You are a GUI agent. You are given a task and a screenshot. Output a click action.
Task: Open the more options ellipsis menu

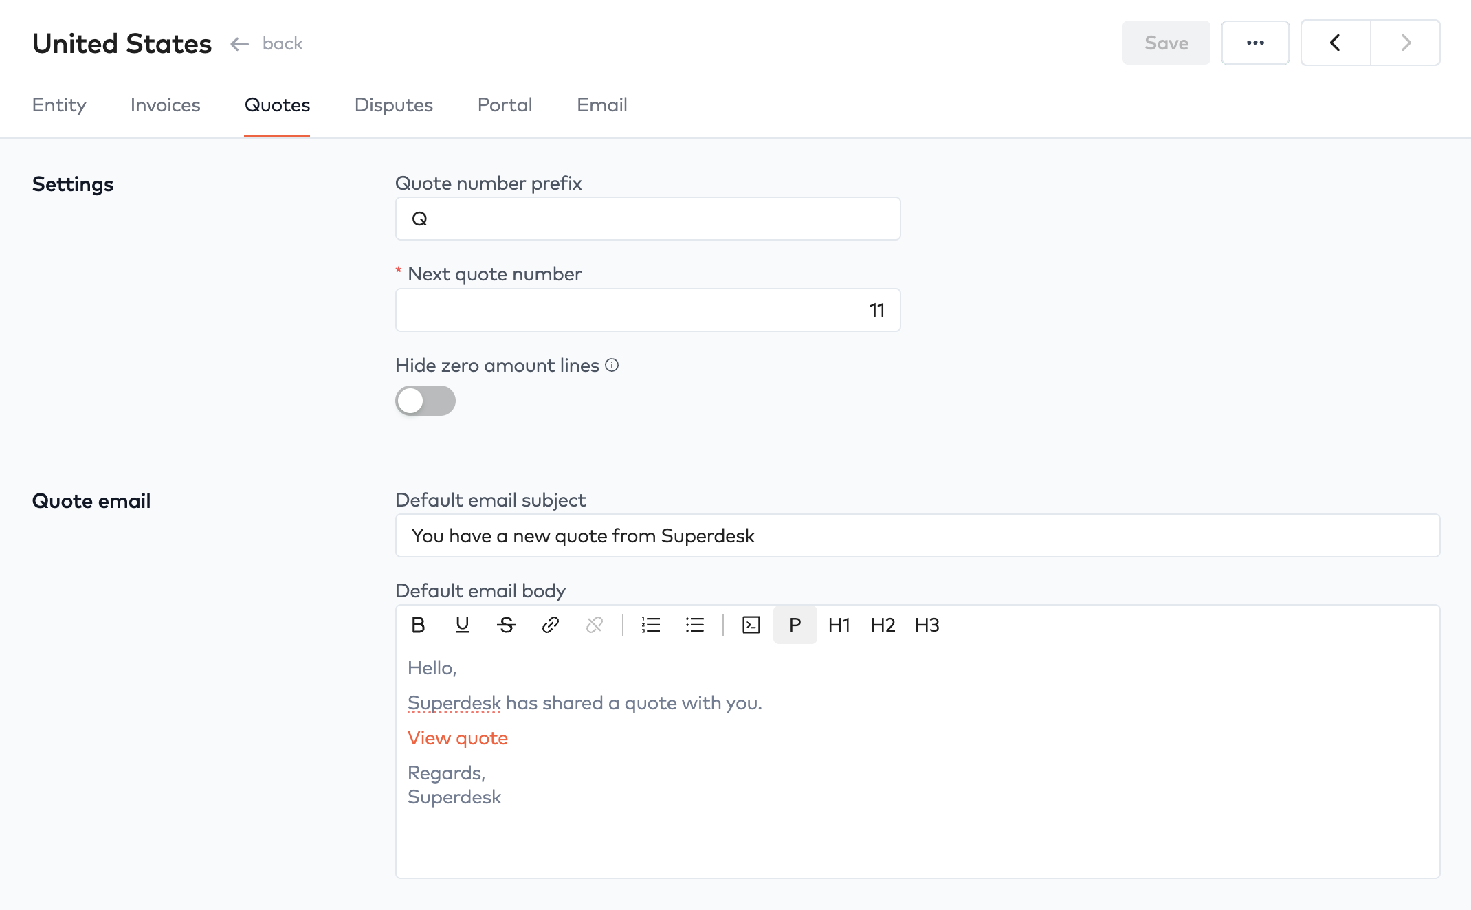click(x=1255, y=43)
